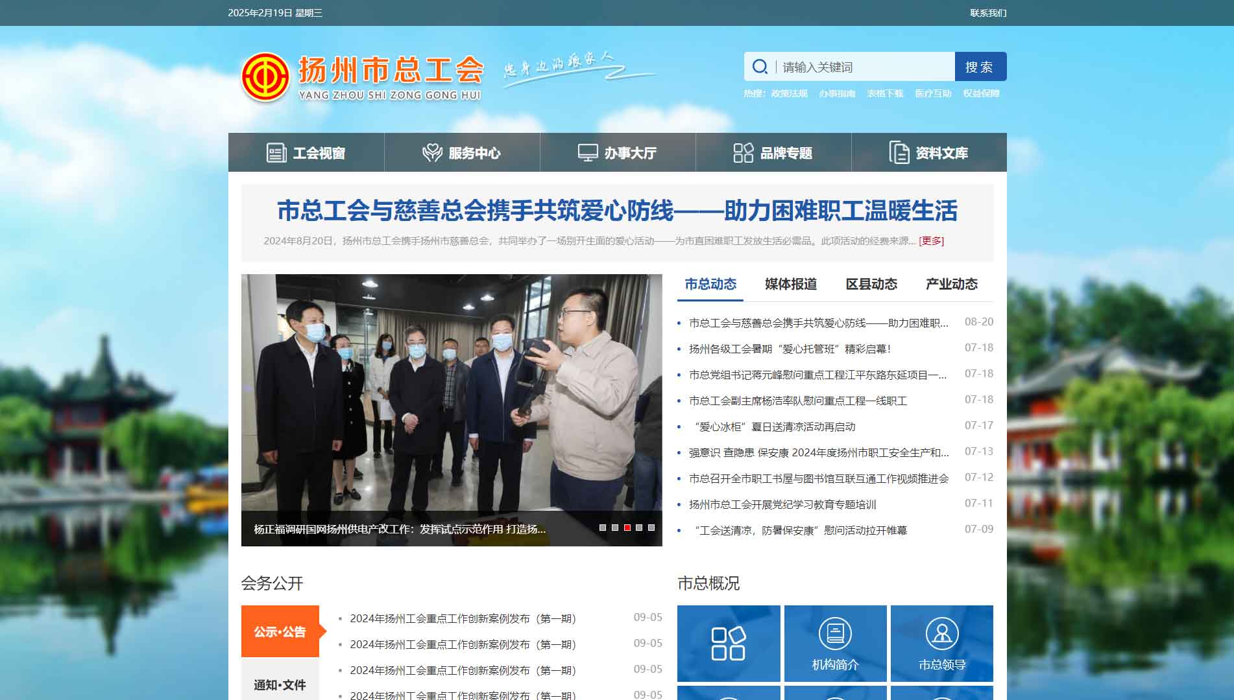Viewport: 1234px width, 700px height.
Task: Select the 通知·文件 side tab
Action: (x=280, y=684)
